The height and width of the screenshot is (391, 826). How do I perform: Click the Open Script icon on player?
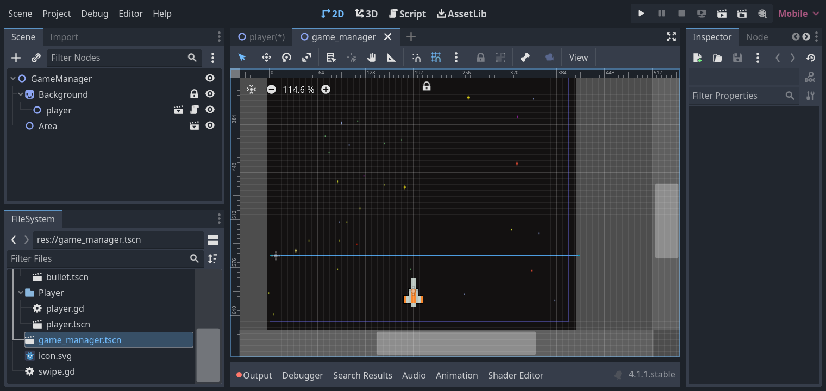click(195, 110)
